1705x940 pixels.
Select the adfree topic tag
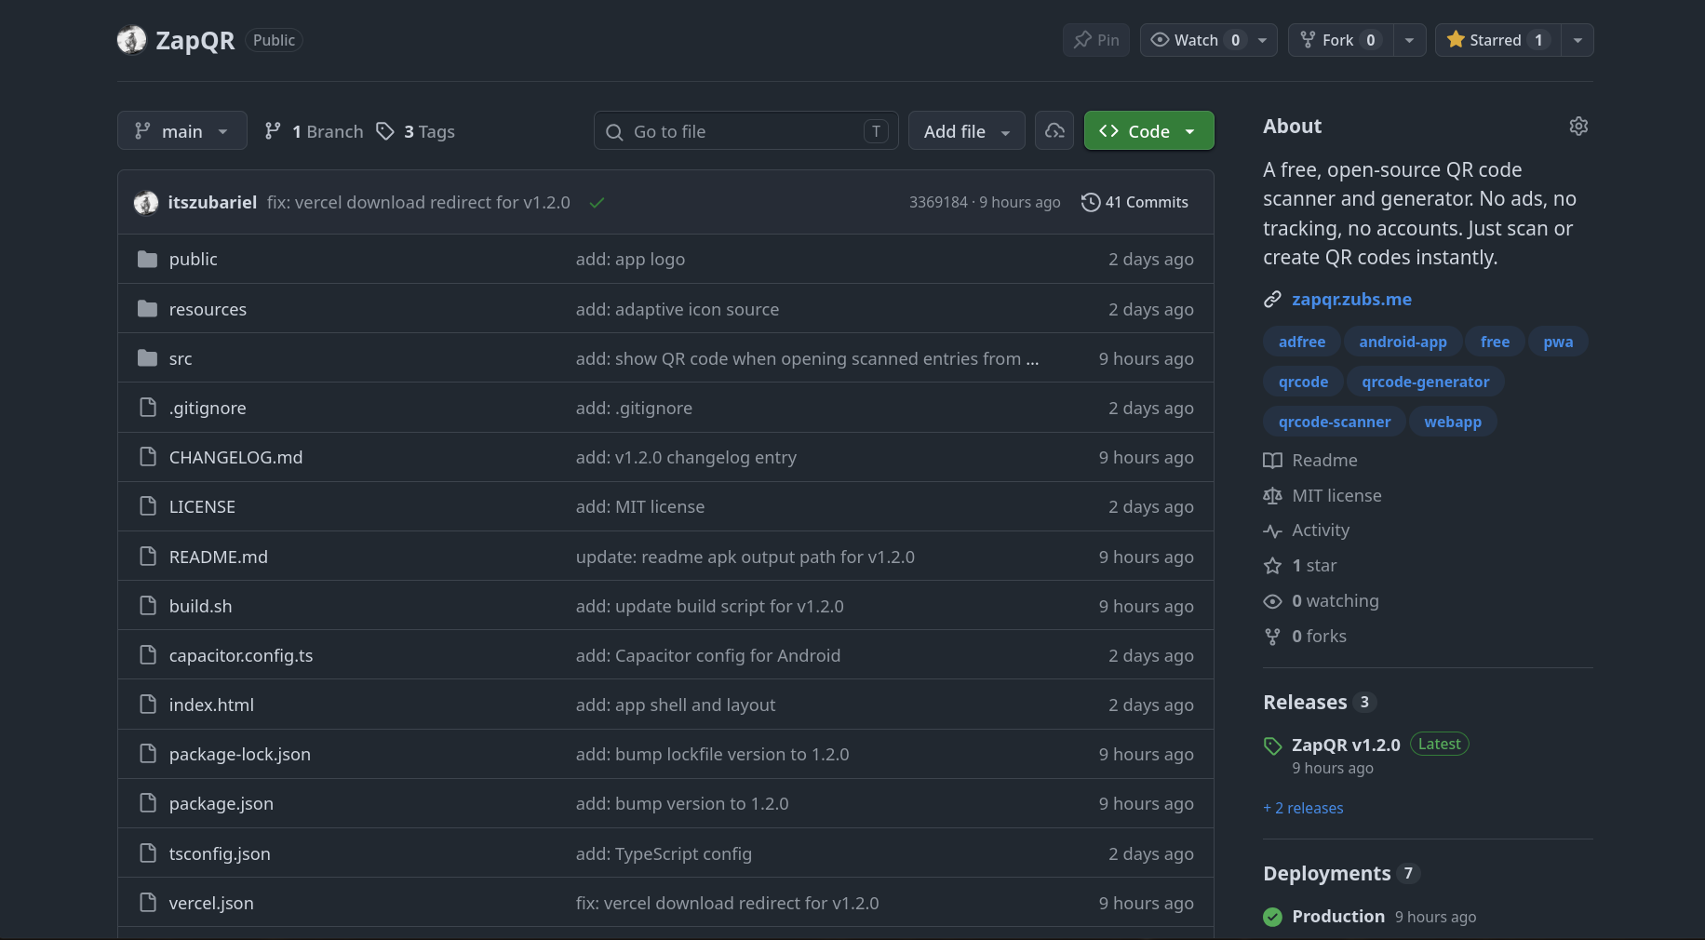tap(1302, 342)
